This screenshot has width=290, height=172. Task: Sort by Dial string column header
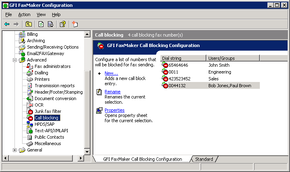click(183, 58)
